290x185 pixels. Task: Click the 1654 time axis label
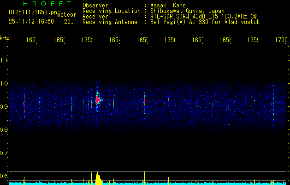click(115, 40)
